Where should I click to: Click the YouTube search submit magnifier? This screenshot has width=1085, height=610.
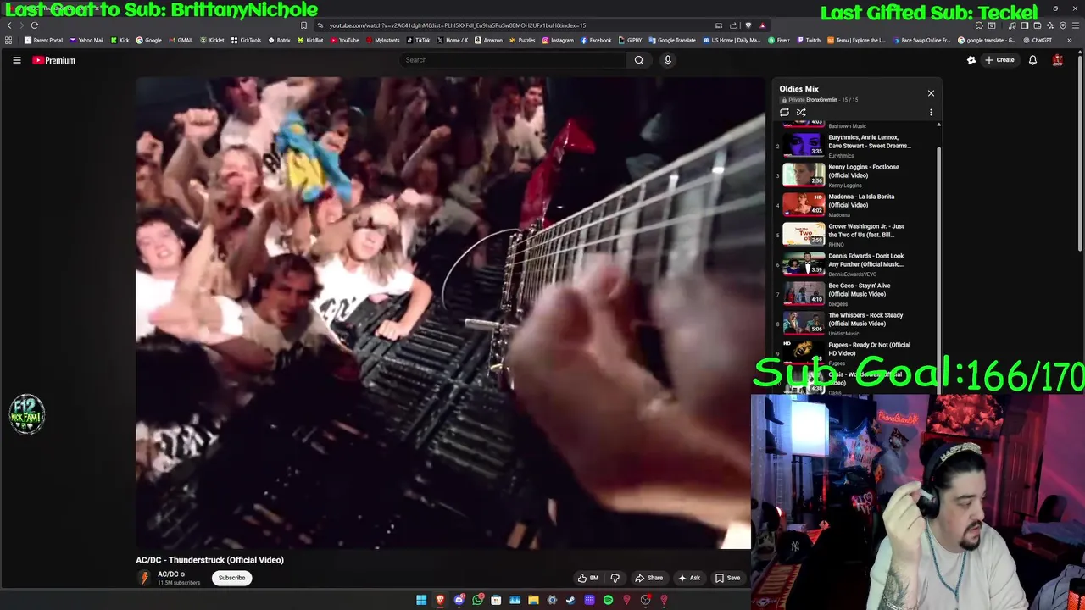click(x=639, y=60)
